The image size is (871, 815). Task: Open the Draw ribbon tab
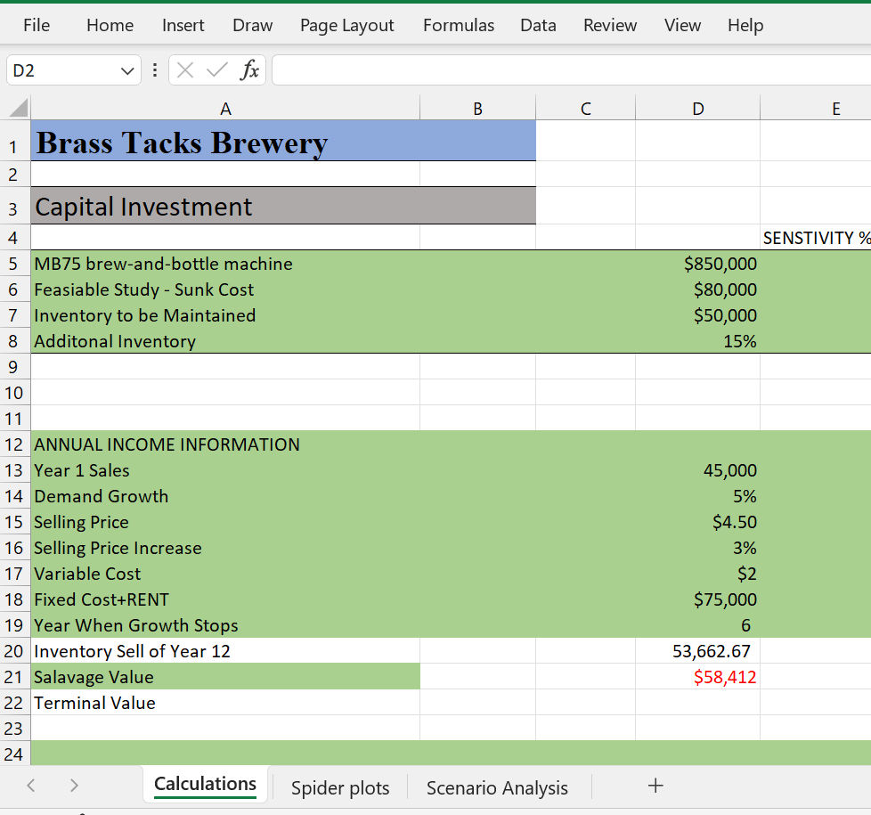[253, 25]
